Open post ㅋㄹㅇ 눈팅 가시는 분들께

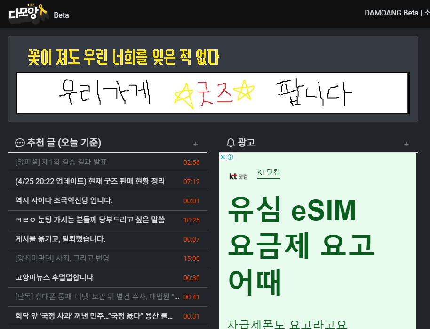(90, 220)
